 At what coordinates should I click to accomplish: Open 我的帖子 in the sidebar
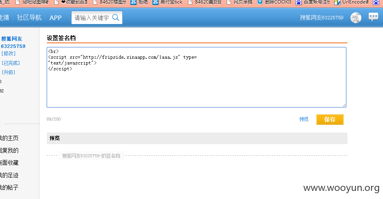click(x=9, y=187)
